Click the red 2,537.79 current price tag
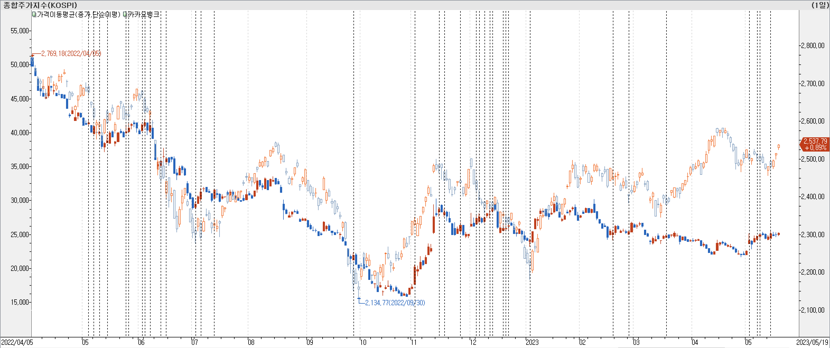This screenshot has width=830, height=348. click(x=815, y=144)
